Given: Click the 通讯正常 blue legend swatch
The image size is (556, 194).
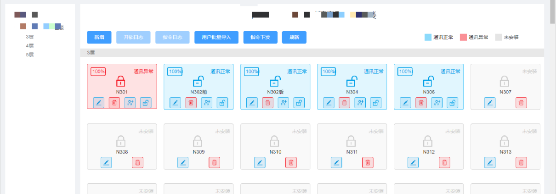Looking at the screenshot, I should pyautogui.click(x=428, y=38).
